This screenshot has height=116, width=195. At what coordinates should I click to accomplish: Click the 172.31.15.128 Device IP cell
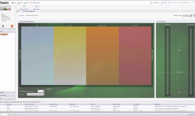point(74,106)
